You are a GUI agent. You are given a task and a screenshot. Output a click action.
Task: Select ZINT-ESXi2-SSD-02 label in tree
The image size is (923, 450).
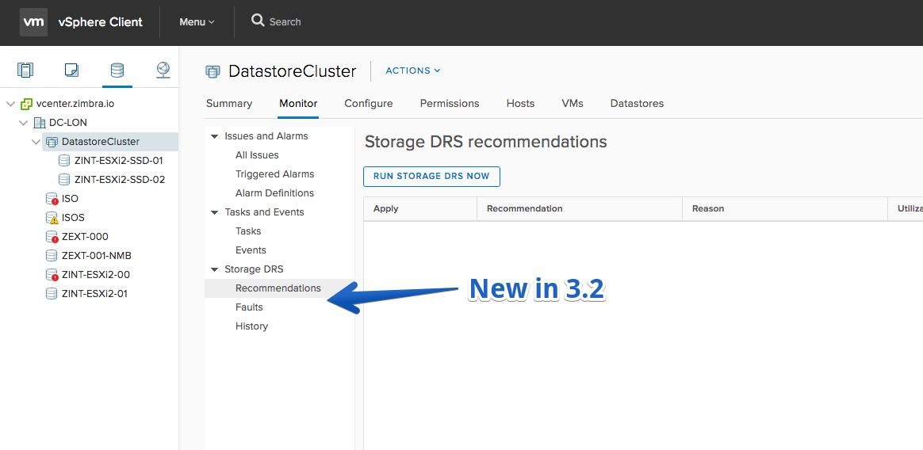point(120,179)
